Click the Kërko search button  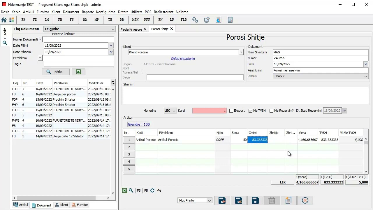(x=56, y=72)
